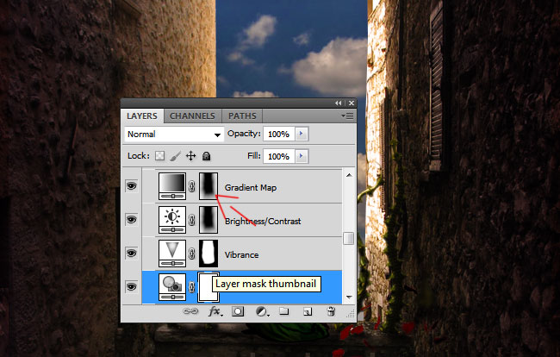Select Brightness/Contrast layer mask thumbnail

pos(208,219)
